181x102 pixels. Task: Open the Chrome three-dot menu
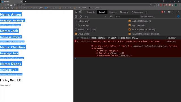click(179, 5)
